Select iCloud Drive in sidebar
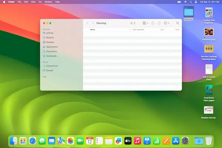 [50, 66]
